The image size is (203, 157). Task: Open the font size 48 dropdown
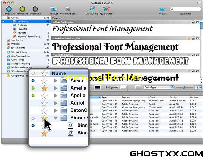click(200, 88)
